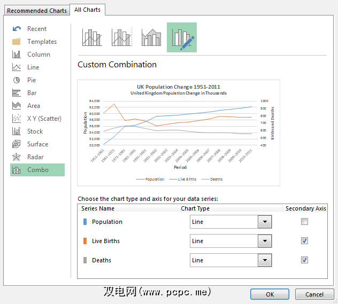The width and height of the screenshot is (338, 304).
Task: Select the Stock chart category
Action: (x=35, y=131)
